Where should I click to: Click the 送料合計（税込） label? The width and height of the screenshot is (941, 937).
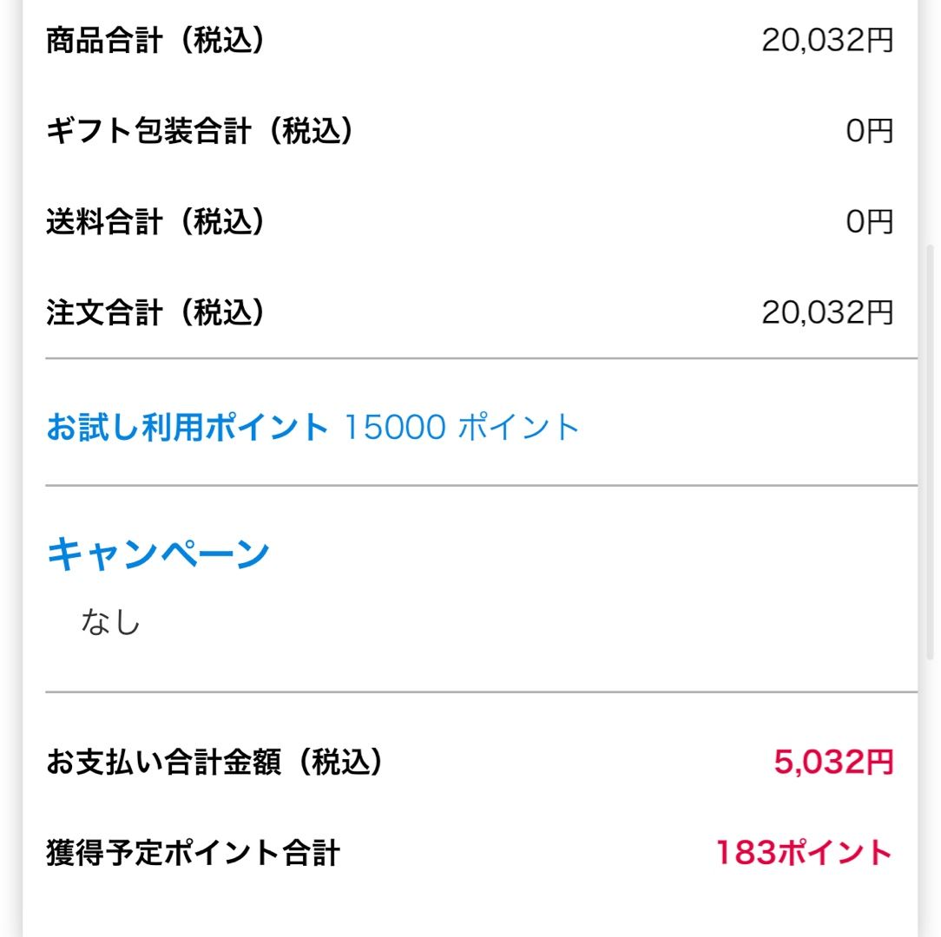coord(155,222)
